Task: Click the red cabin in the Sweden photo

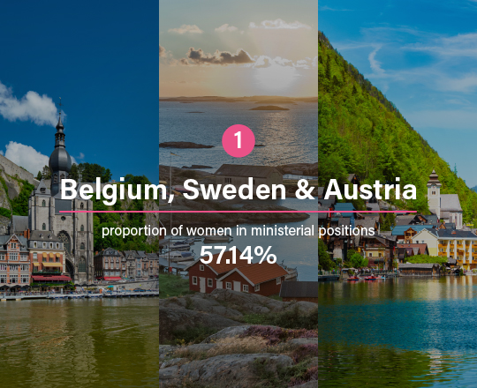Action: tap(238, 276)
